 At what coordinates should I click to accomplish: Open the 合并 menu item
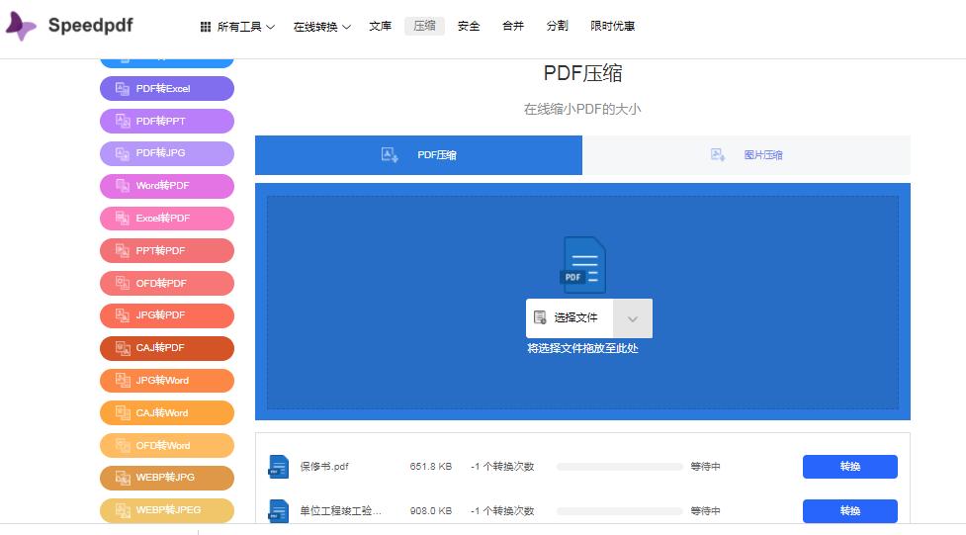pyautogui.click(x=513, y=26)
